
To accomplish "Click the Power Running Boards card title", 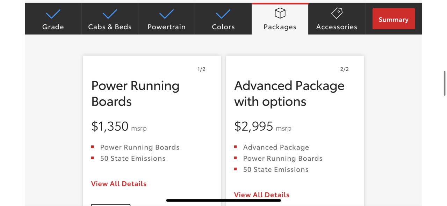I will pos(135,93).
